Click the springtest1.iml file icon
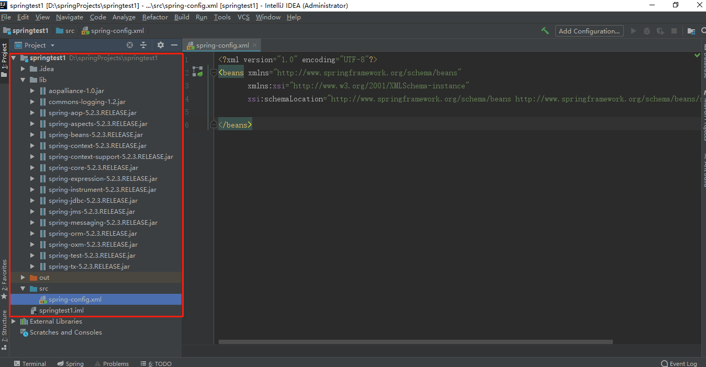The height and width of the screenshot is (367, 706). [x=33, y=311]
